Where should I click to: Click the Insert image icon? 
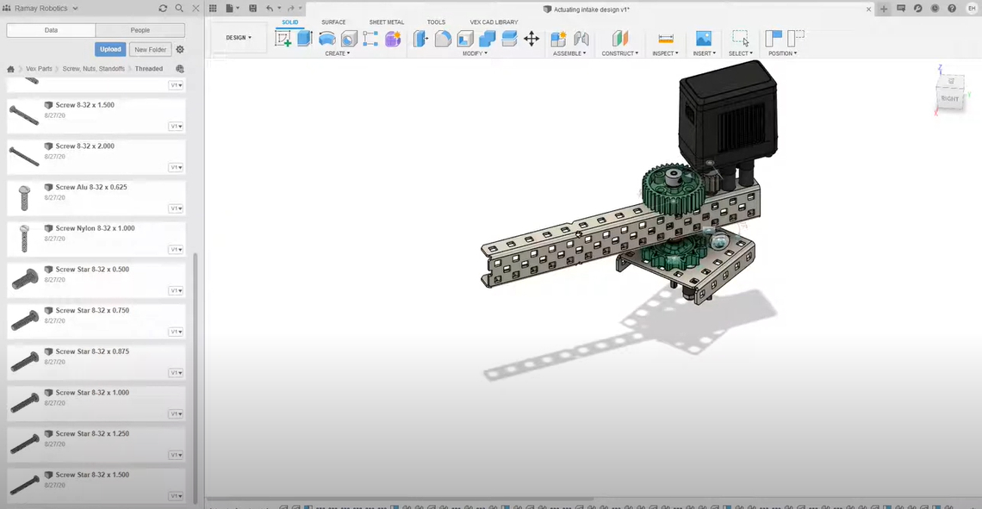click(x=703, y=39)
